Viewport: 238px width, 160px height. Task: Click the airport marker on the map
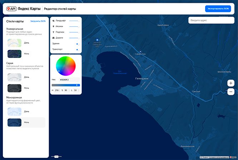pyautogui.click(x=97, y=40)
